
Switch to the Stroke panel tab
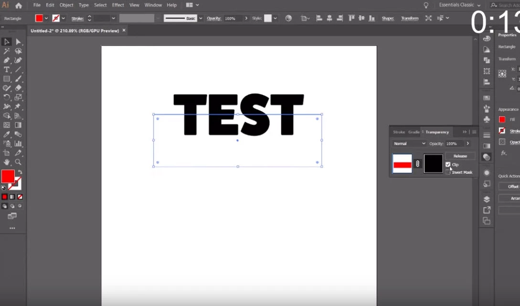point(399,132)
